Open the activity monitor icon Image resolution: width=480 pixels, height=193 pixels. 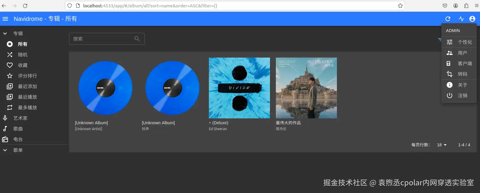(x=461, y=19)
